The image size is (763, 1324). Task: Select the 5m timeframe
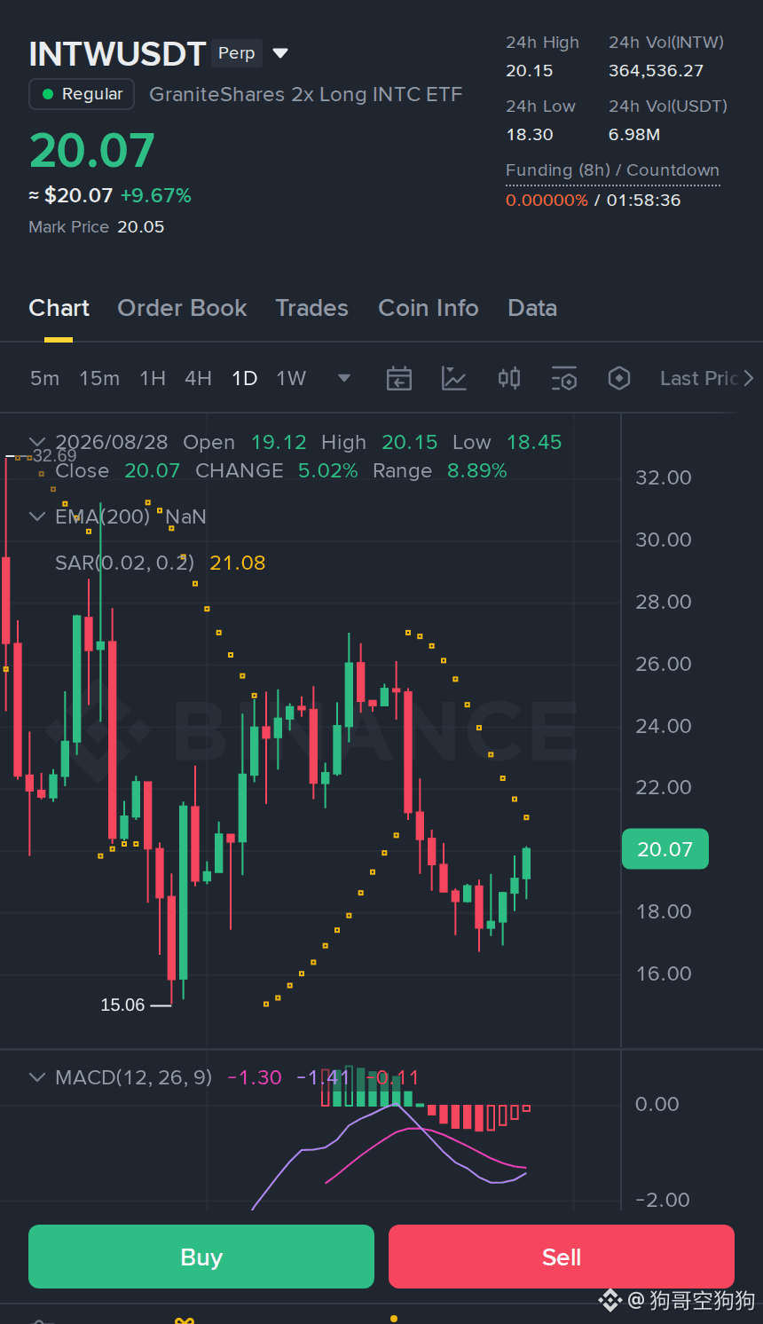[x=44, y=379]
